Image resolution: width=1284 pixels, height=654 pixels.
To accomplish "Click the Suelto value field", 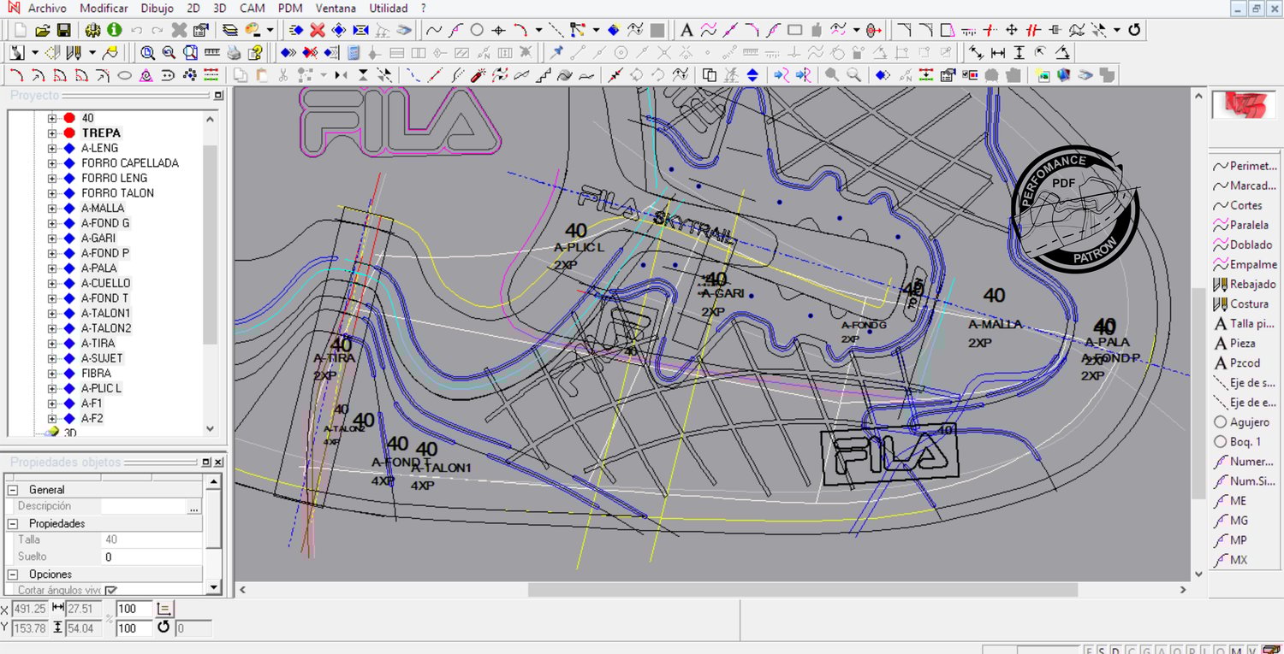I will pyautogui.click(x=152, y=557).
